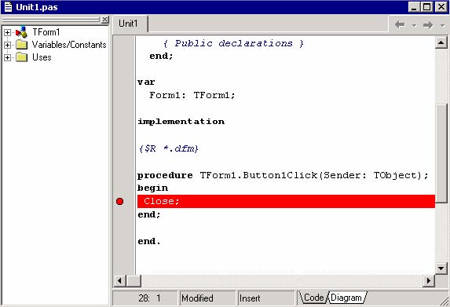Click the highlighted Close; code line
Viewport: 450px width, 307px height.
[286, 201]
